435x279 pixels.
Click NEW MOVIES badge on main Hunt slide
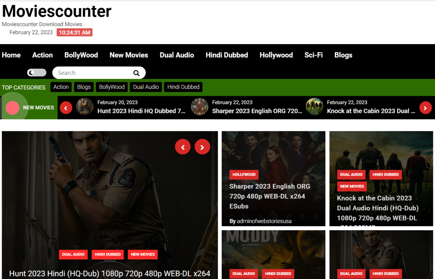pyautogui.click(x=143, y=254)
